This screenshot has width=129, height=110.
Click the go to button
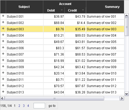[52, 106]
